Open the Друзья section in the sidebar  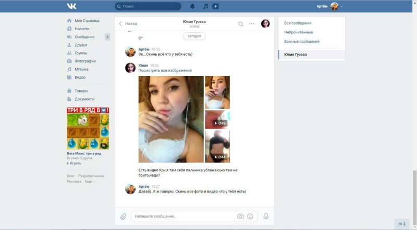81,45
